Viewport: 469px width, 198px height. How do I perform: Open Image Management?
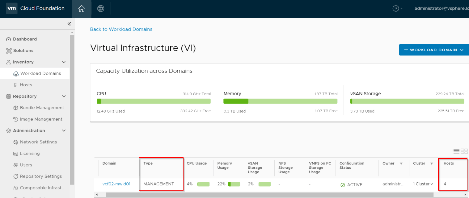coord(41,119)
